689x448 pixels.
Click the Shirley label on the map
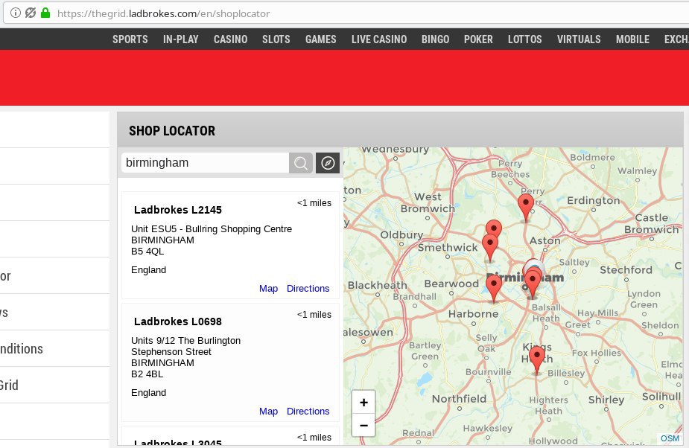click(606, 400)
